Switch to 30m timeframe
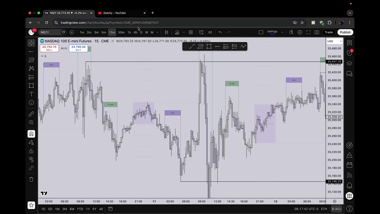The width and height of the screenshot is (380, 214). coord(121,32)
